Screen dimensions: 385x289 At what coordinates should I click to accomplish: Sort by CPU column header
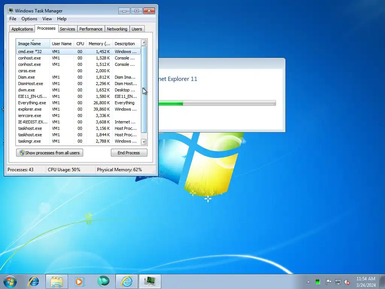click(80, 44)
